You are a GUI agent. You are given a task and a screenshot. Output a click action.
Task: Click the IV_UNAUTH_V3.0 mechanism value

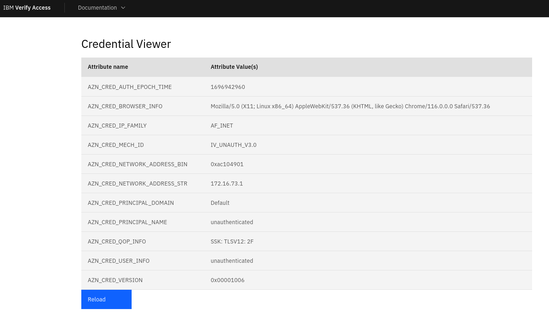point(233,145)
